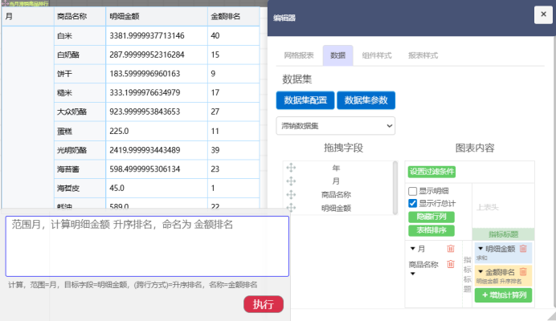Select the 海哲皮 product cell
This screenshot has height=321, width=556.
point(80,188)
